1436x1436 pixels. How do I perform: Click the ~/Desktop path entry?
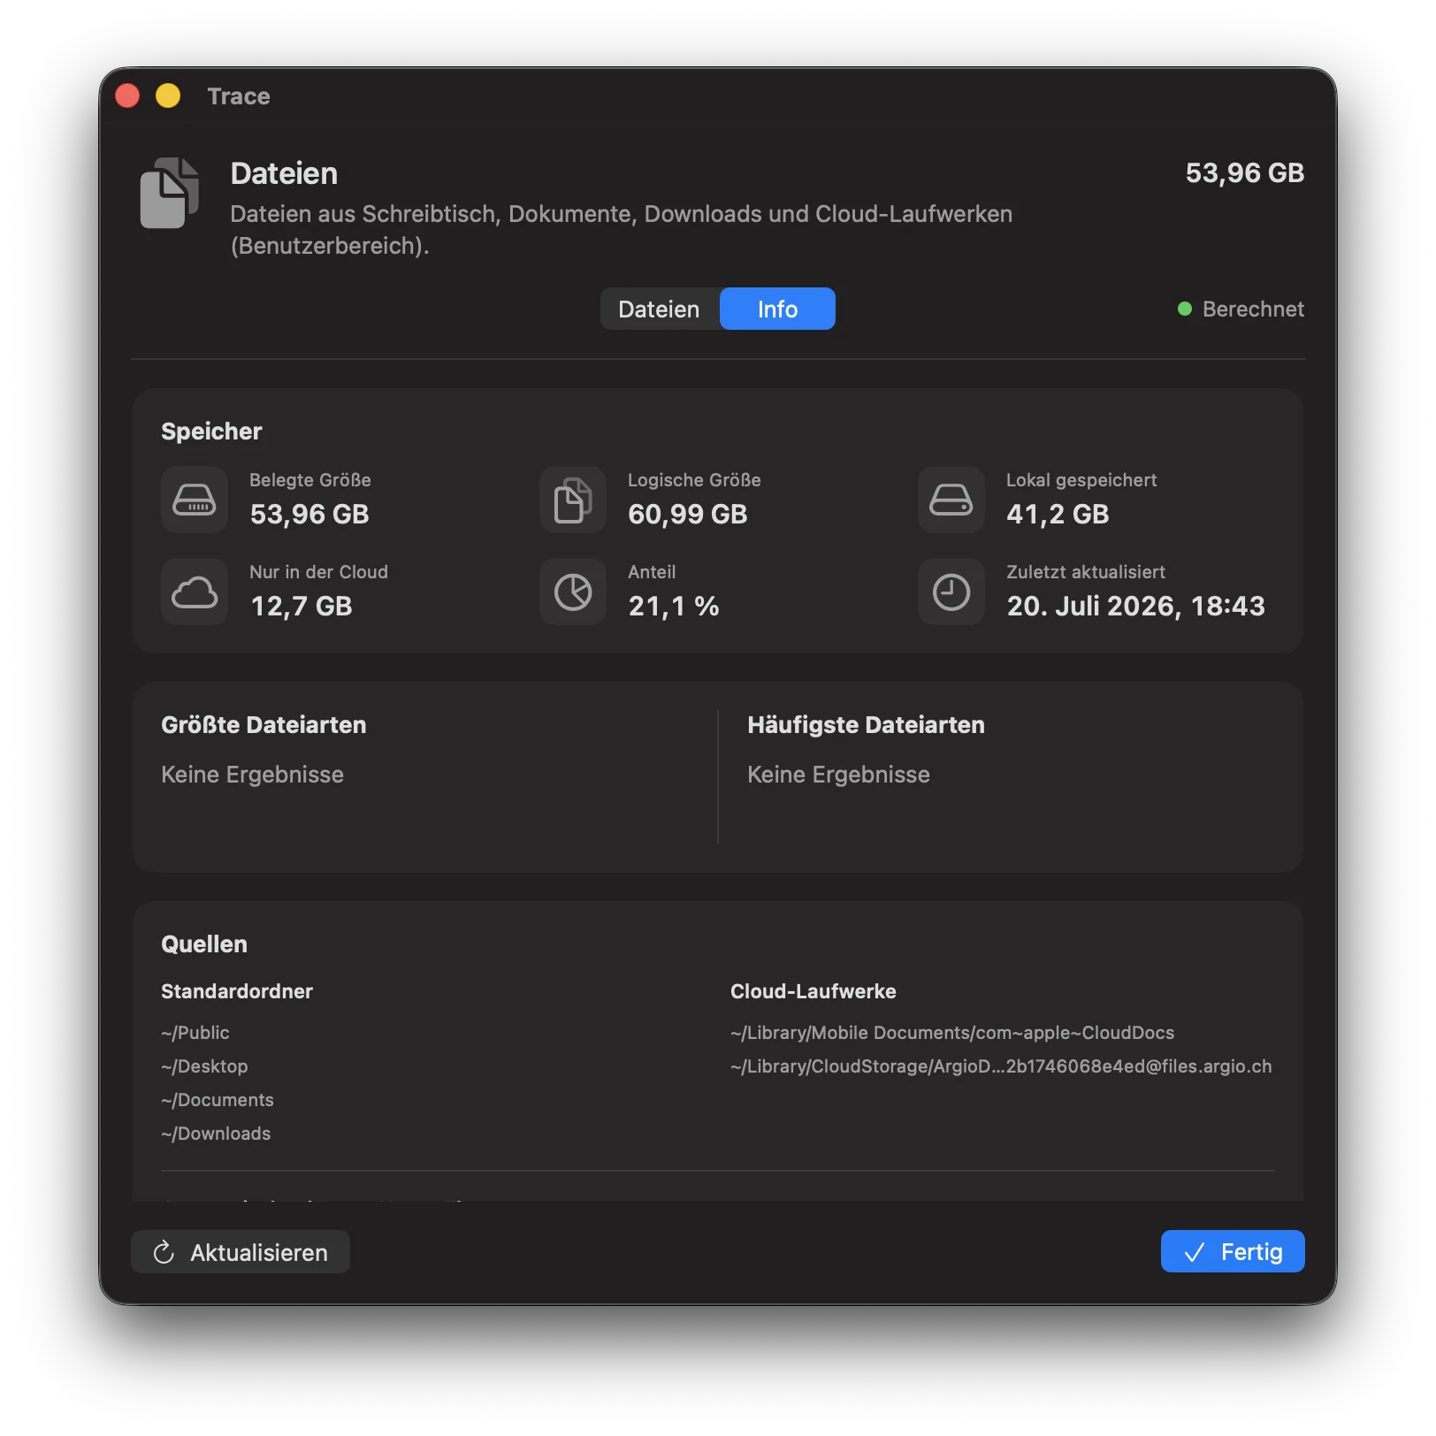(204, 1066)
